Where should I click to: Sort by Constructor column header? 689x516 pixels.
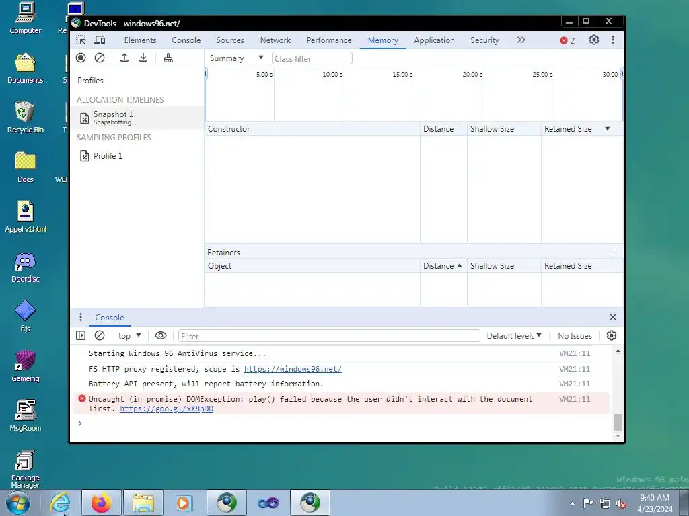click(312, 129)
